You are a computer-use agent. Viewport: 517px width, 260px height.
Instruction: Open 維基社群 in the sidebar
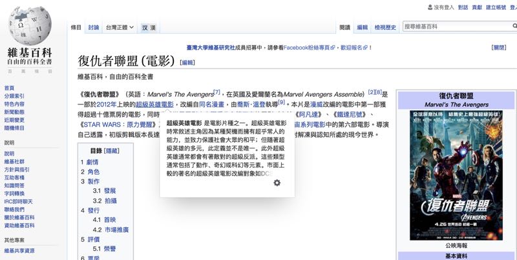(x=14, y=161)
